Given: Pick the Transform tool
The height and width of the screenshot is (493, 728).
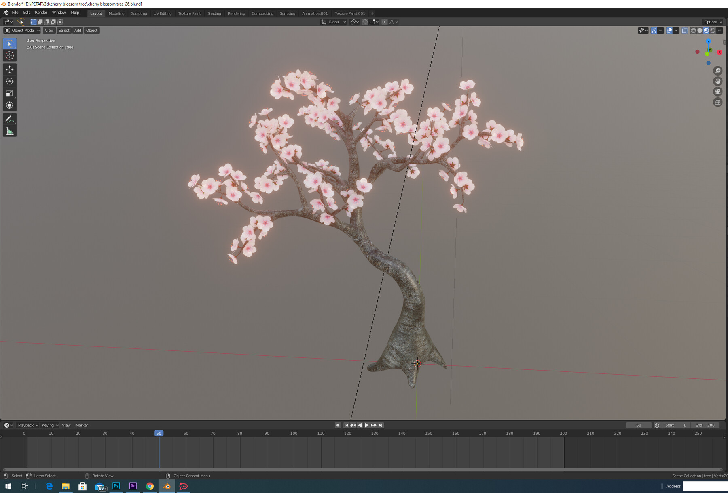Looking at the screenshot, I should click(10, 105).
